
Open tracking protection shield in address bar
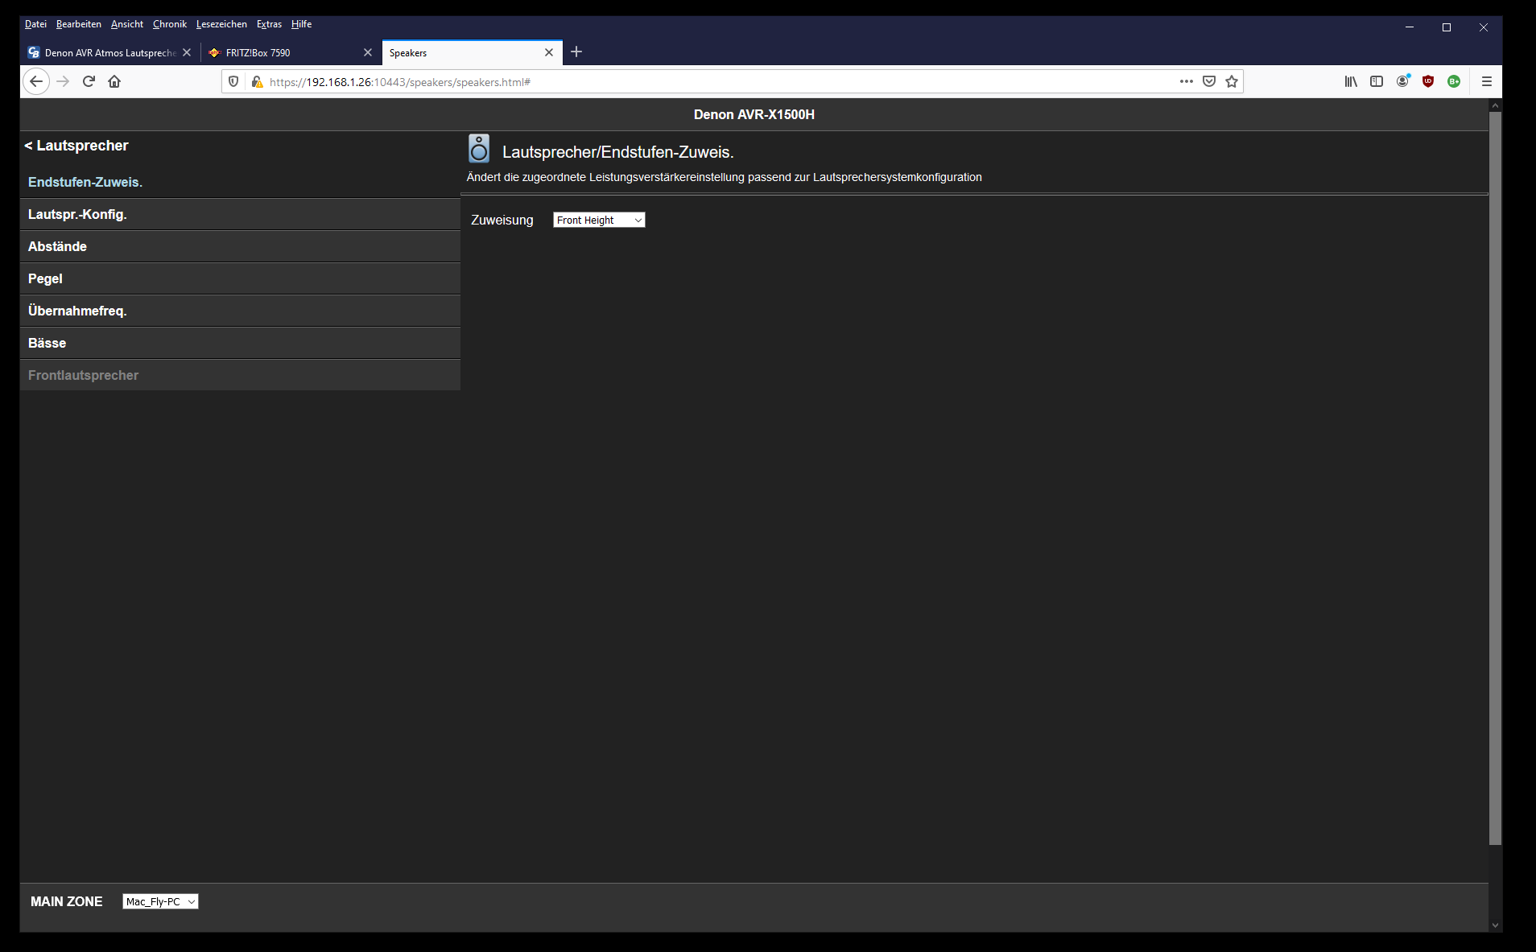click(x=233, y=81)
